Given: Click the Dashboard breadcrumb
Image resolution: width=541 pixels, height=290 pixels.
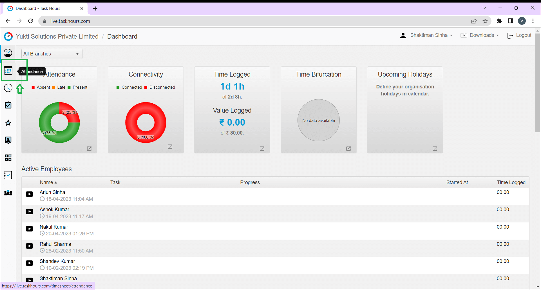Looking at the screenshot, I should coord(122,37).
